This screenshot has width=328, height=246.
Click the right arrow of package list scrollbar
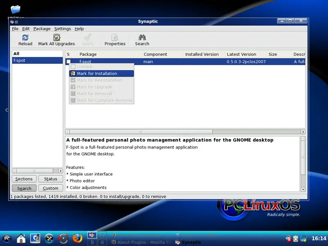(303, 132)
